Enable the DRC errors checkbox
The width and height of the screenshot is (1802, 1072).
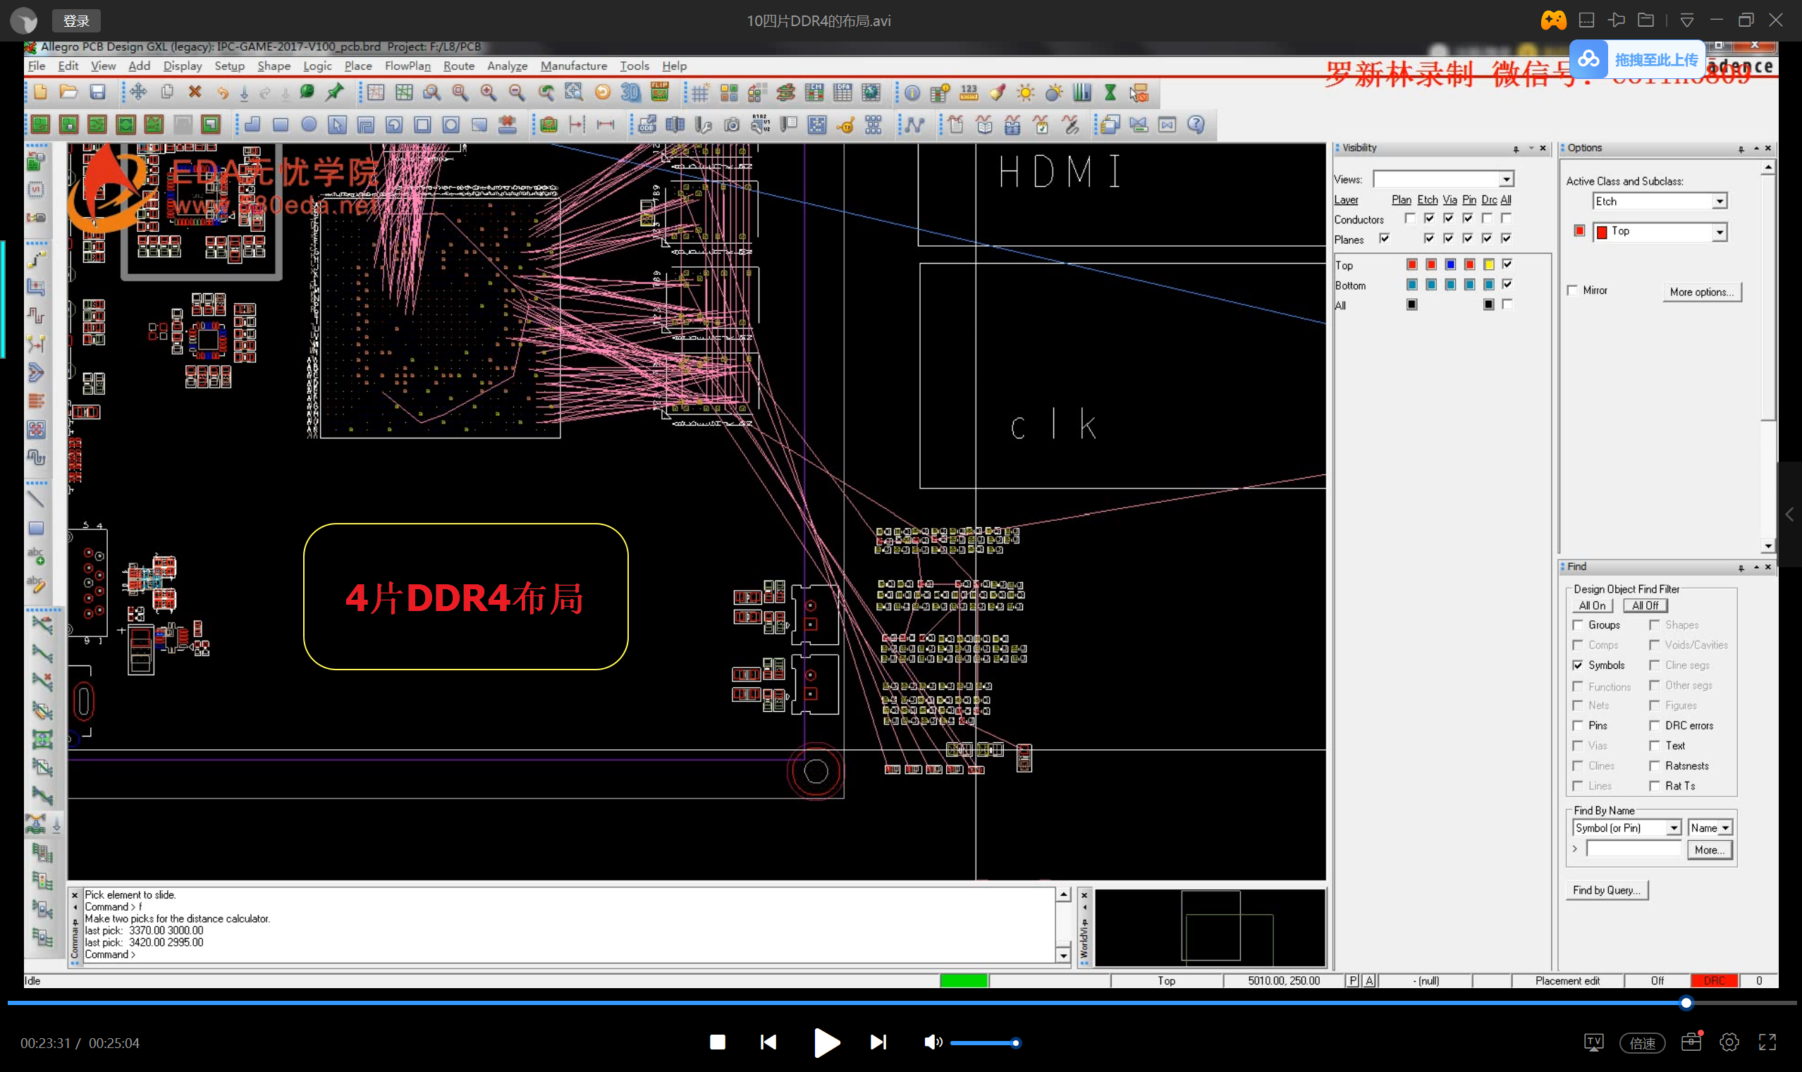[1655, 725]
